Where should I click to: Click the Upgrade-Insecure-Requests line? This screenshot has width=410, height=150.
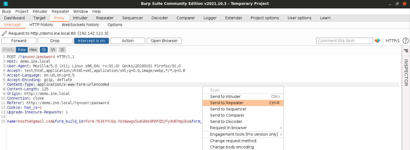37,112
